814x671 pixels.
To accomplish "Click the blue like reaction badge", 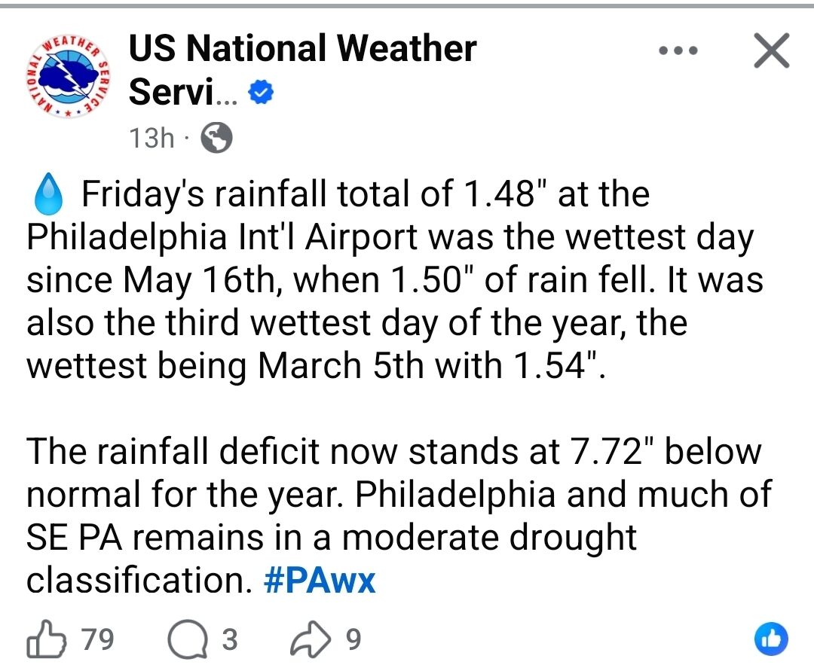I will click(770, 640).
